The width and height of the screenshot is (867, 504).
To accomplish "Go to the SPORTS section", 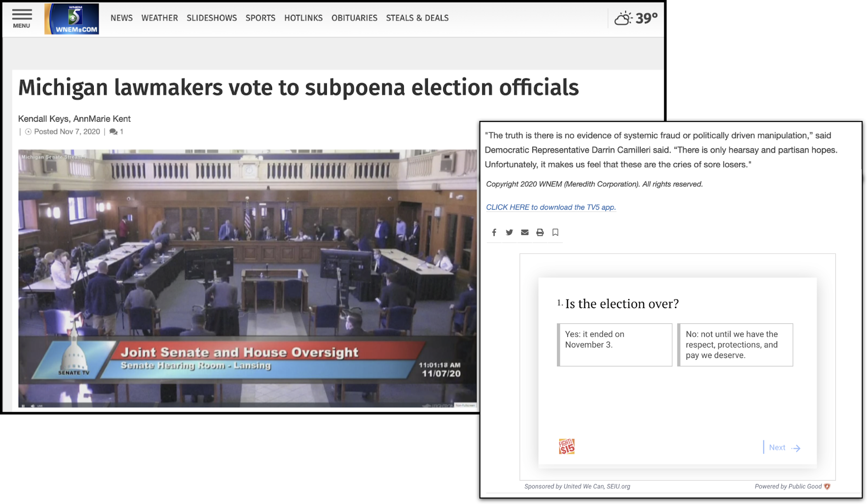I will pos(260,18).
